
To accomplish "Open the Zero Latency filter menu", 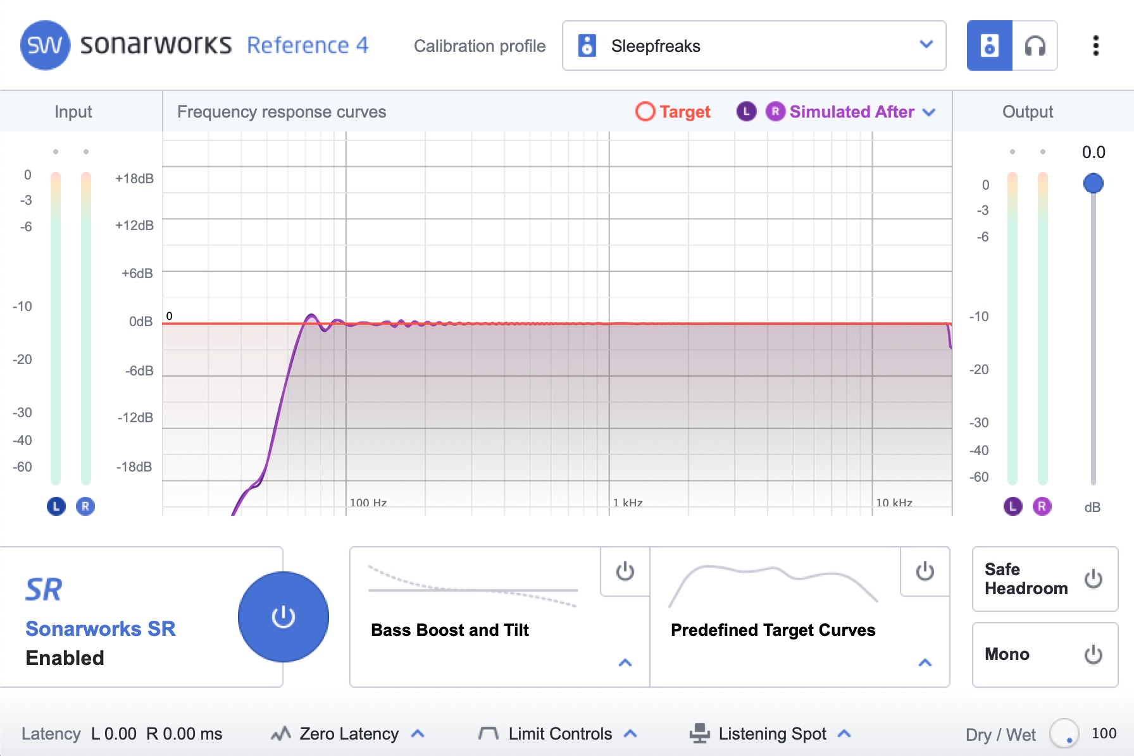I will tap(417, 734).
